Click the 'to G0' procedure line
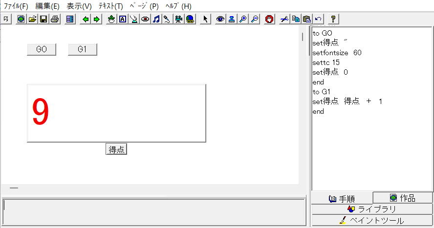Viewport: 434px width, 228px height. pyautogui.click(x=323, y=33)
